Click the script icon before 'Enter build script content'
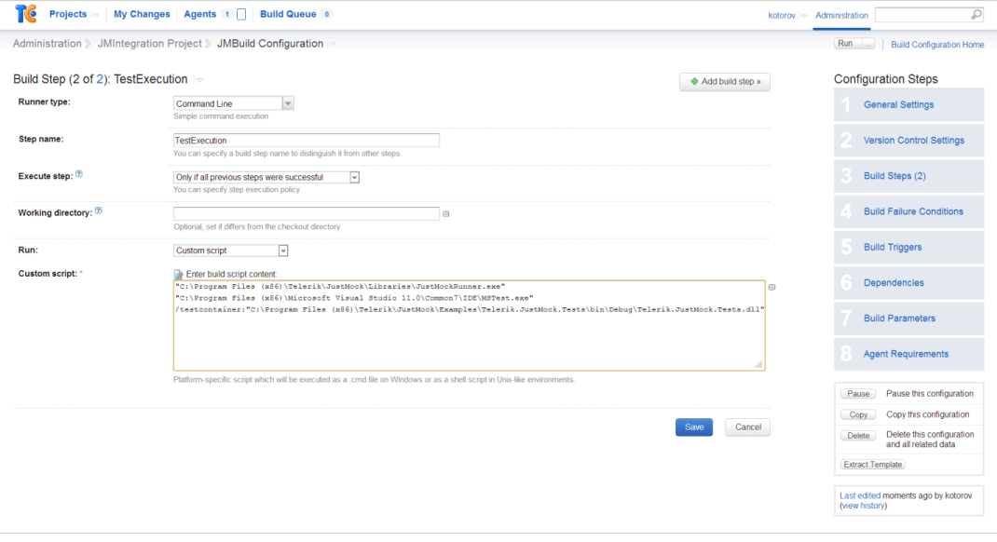Image resolution: width=997 pixels, height=542 pixels. [x=178, y=274]
